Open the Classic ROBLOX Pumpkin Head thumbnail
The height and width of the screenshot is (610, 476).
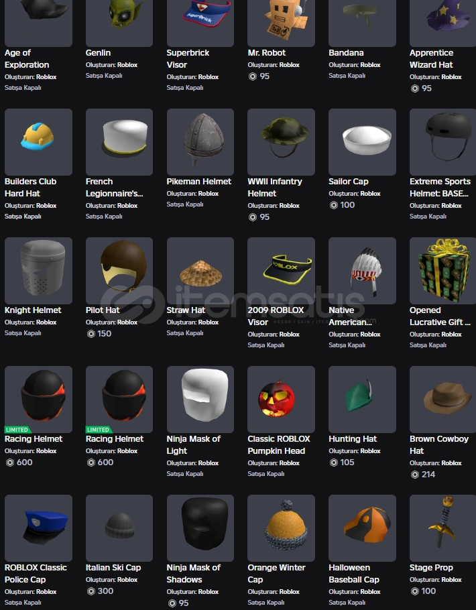[x=281, y=400]
